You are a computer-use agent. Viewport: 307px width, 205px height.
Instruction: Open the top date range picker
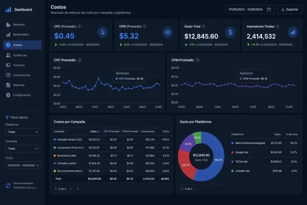[x=250, y=10]
